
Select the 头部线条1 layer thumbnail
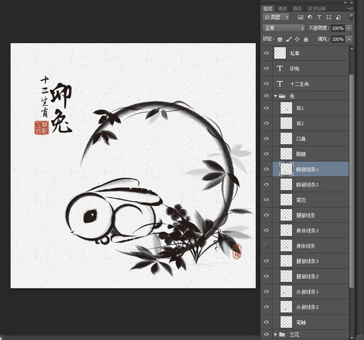(x=286, y=292)
